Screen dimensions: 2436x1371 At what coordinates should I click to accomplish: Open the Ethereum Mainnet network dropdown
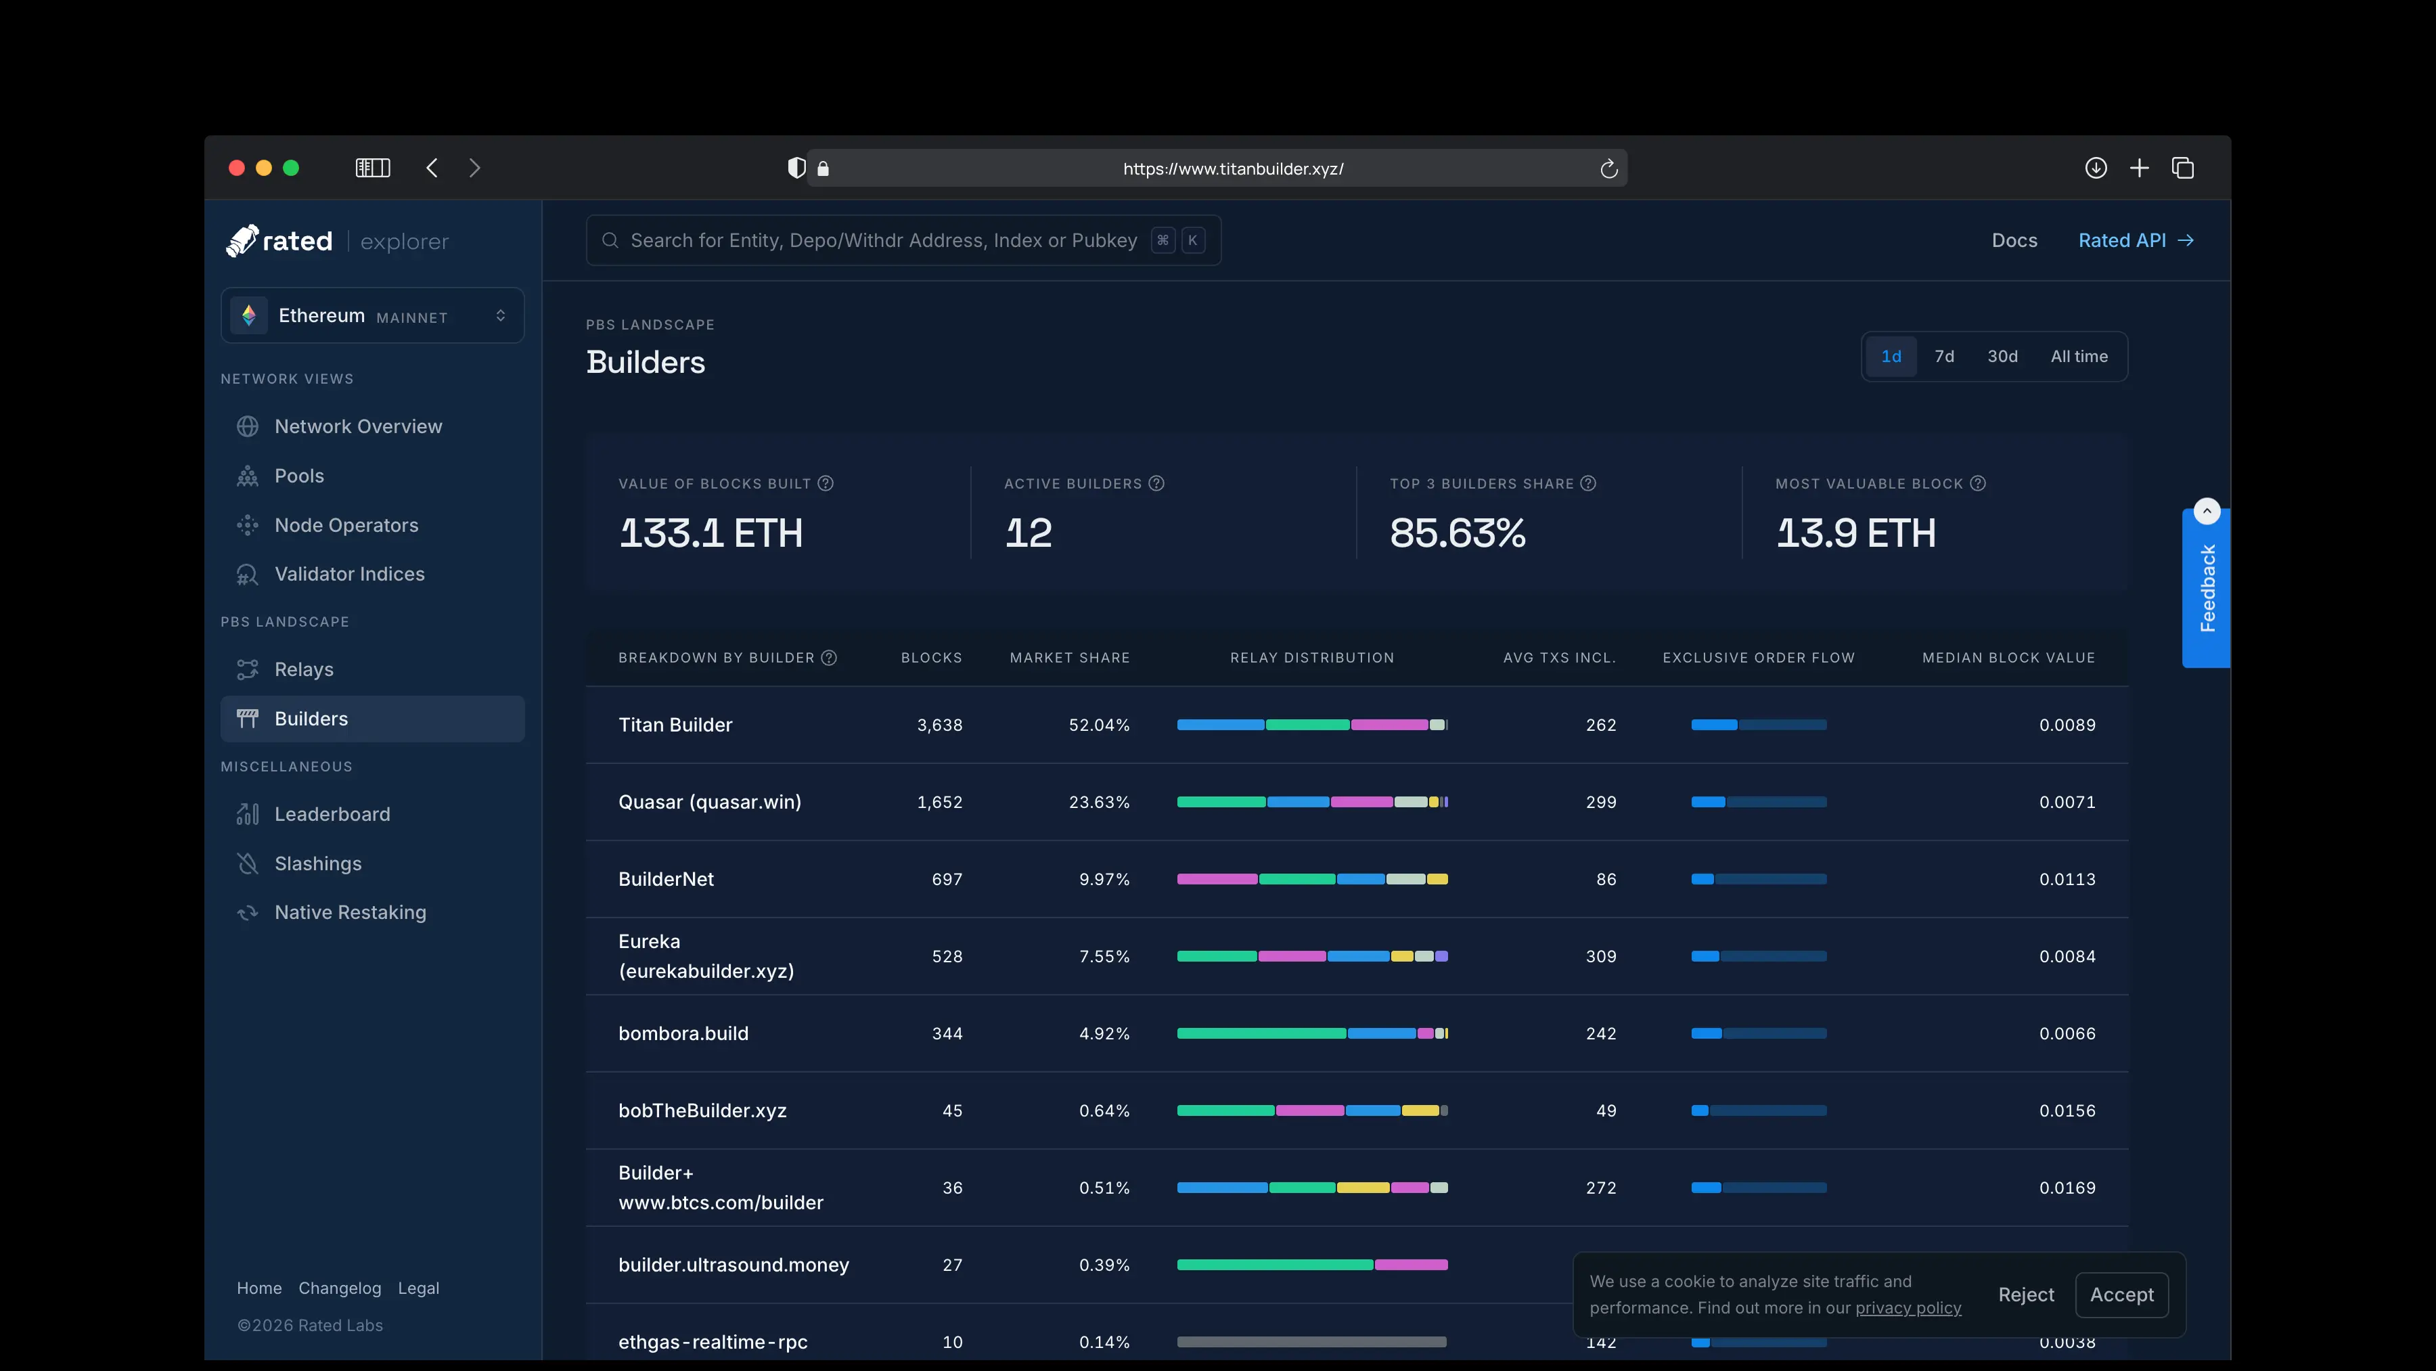(x=373, y=315)
